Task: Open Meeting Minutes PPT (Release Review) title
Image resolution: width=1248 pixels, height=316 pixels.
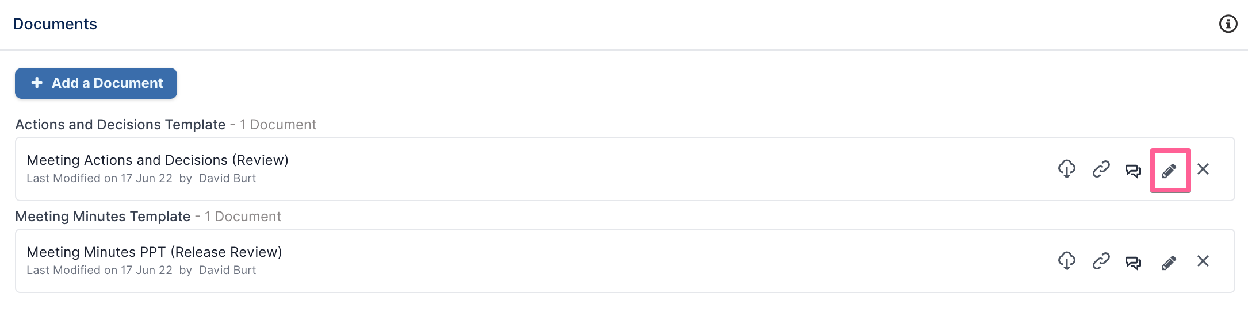Action: tap(154, 252)
